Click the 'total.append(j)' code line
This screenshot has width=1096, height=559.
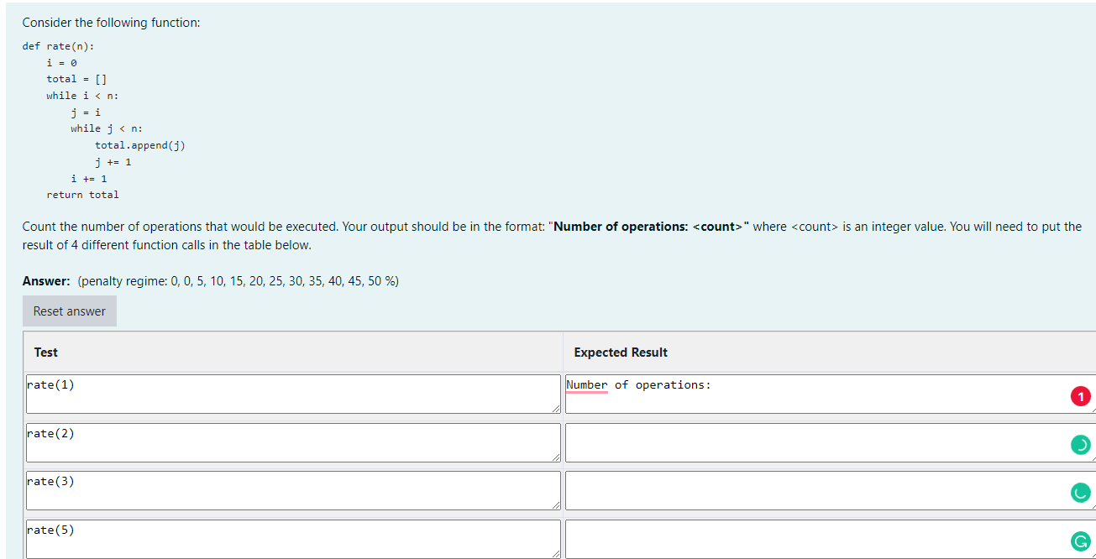tap(140, 145)
